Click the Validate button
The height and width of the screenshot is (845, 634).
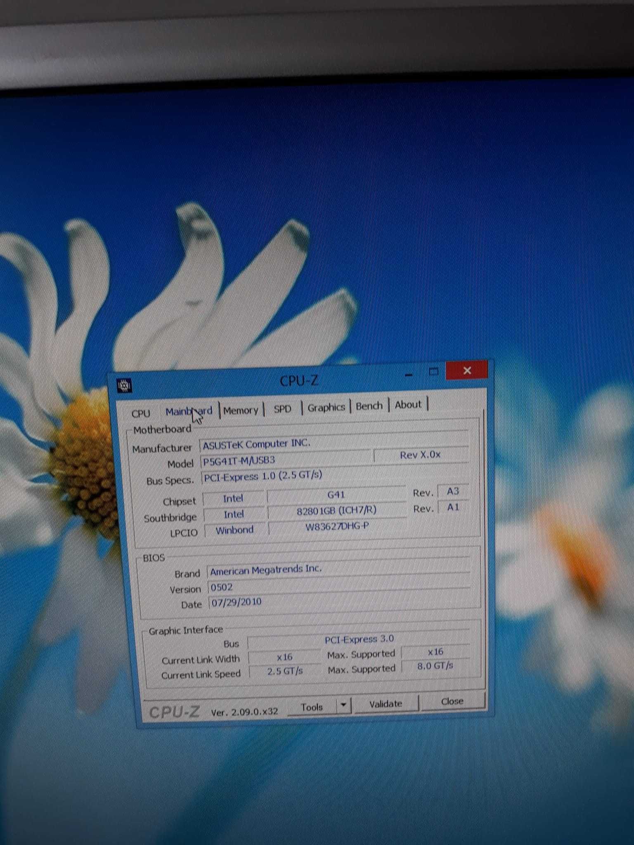386,704
